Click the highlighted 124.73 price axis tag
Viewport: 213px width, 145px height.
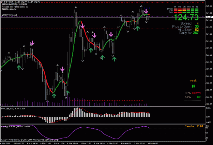(209, 17)
